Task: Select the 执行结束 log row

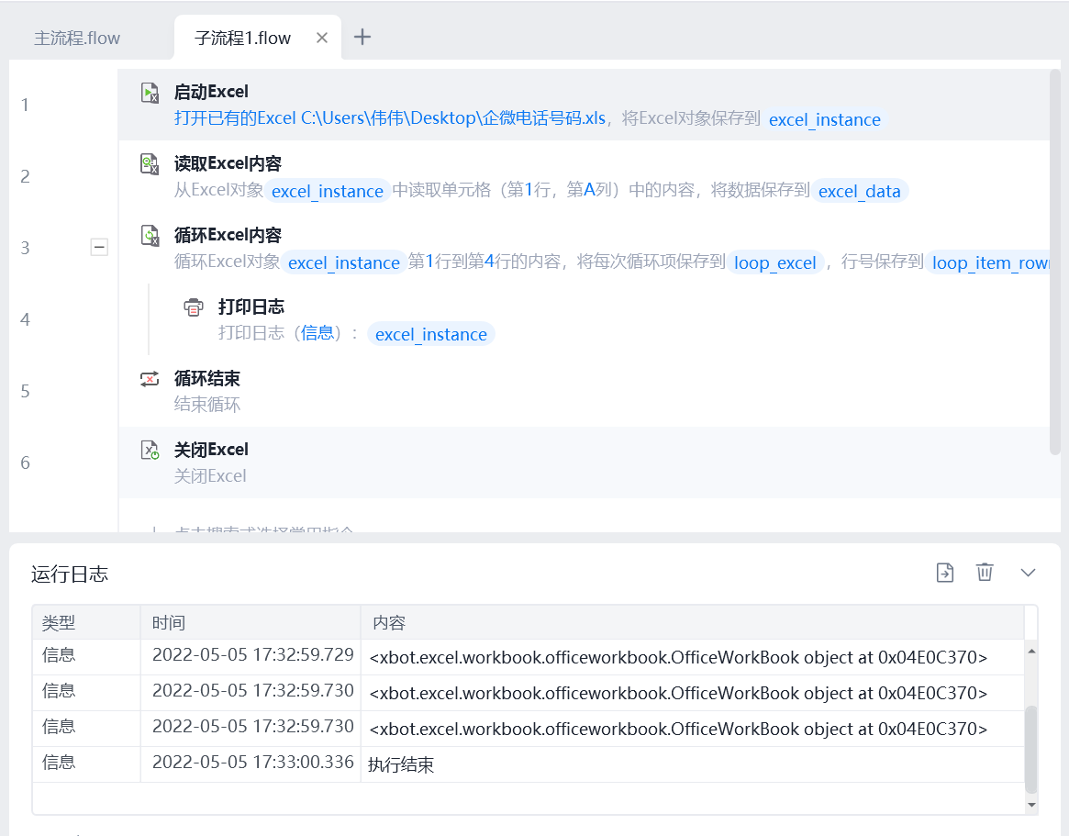Action: click(x=529, y=764)
